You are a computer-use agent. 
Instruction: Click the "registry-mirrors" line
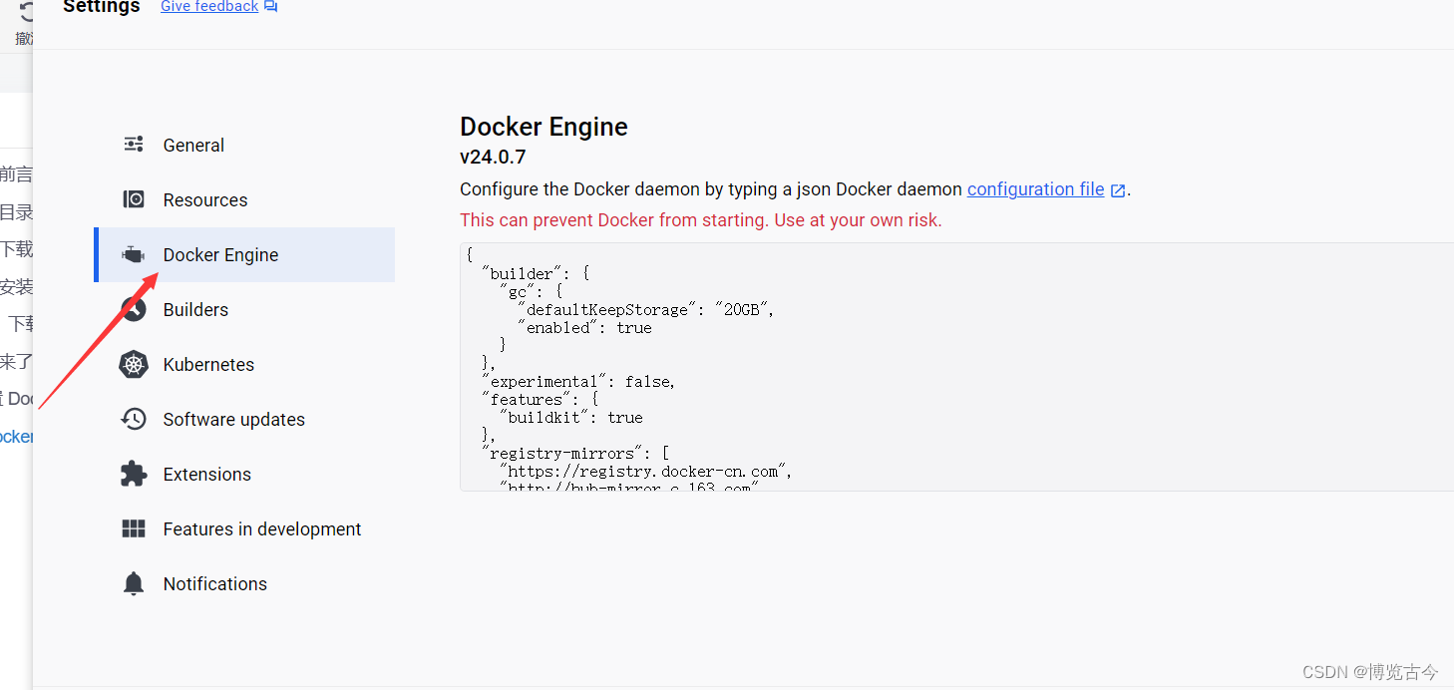(x=575, y=454)
